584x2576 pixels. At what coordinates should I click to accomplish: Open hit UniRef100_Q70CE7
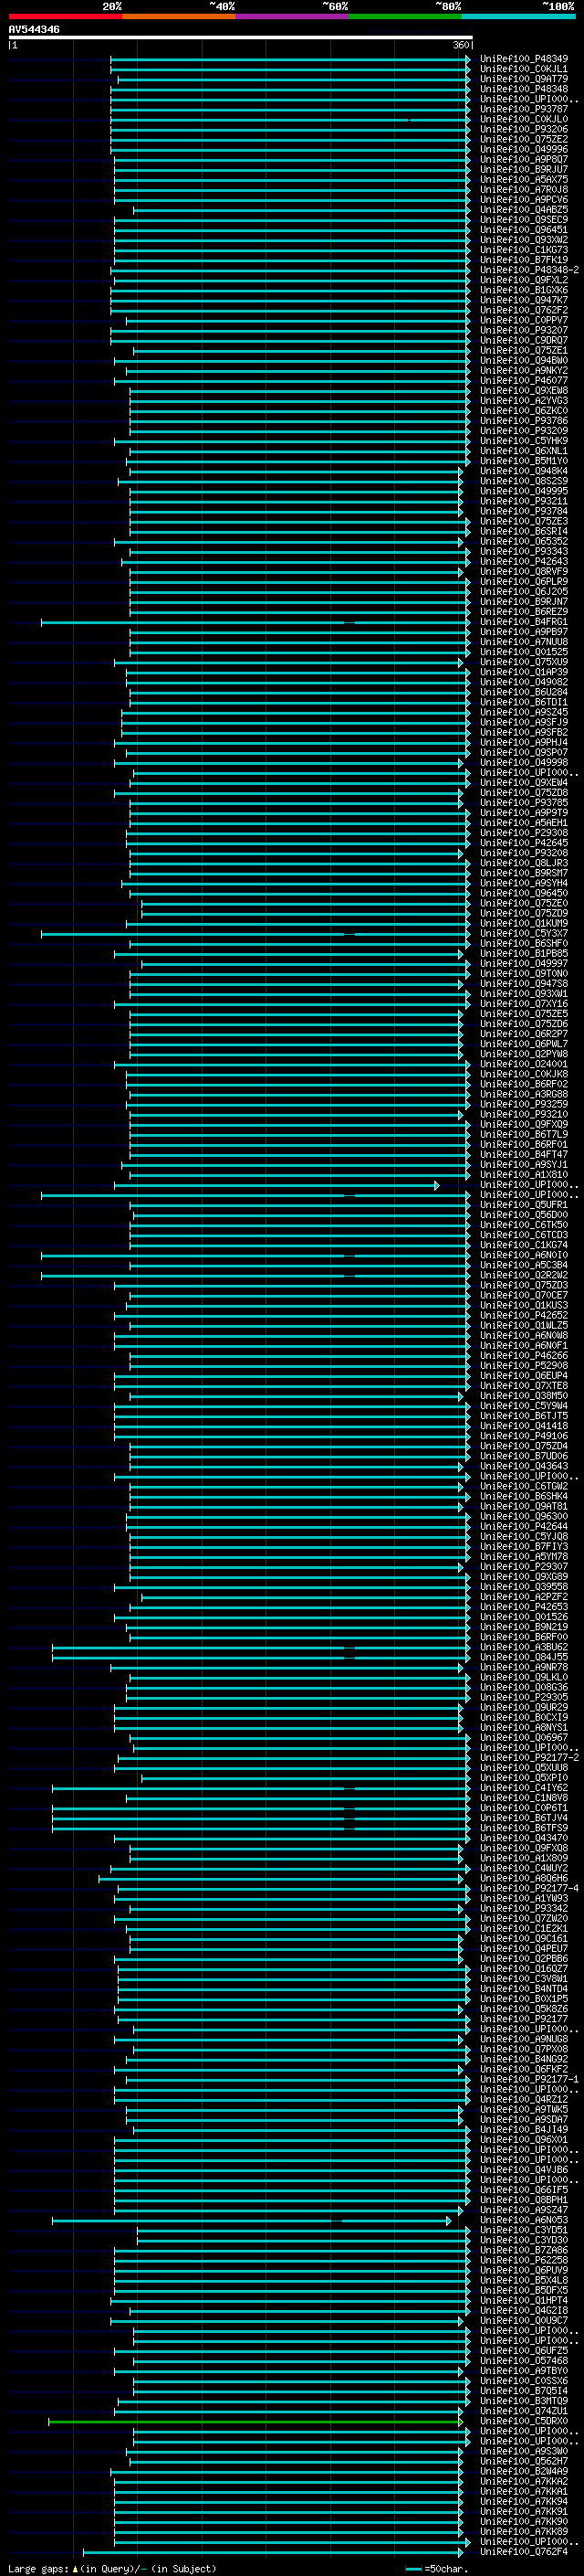click(x=524, y=1295)
